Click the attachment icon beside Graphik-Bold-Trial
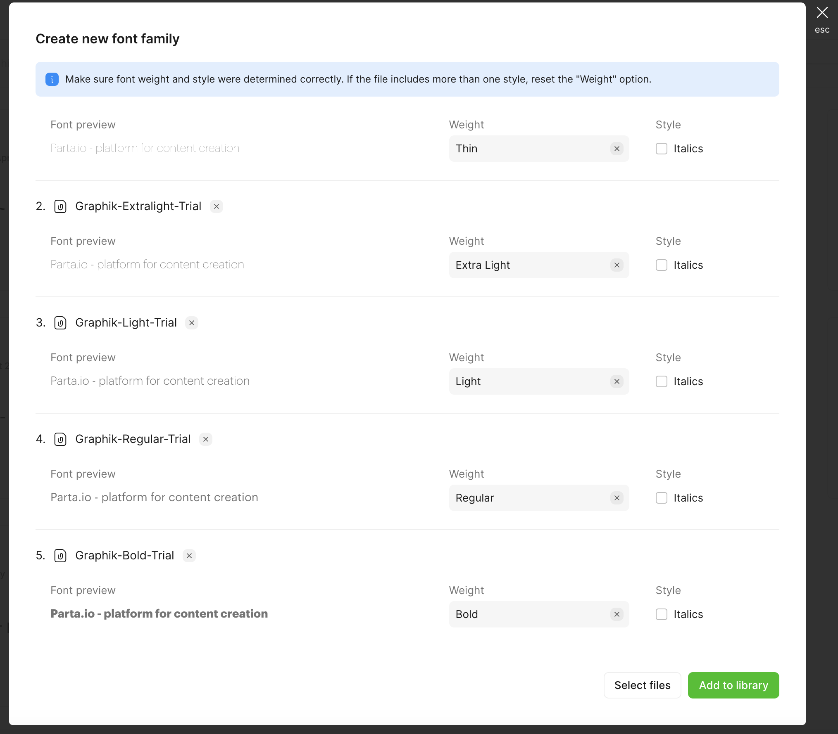The width and height of the screenshot is (838, 734). coord(60,556)
